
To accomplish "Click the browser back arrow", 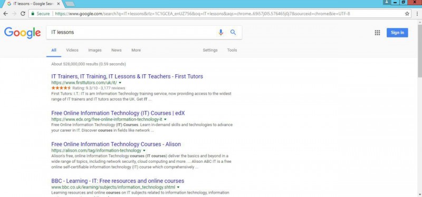I will pyautogui.click(x=5, y=14).
